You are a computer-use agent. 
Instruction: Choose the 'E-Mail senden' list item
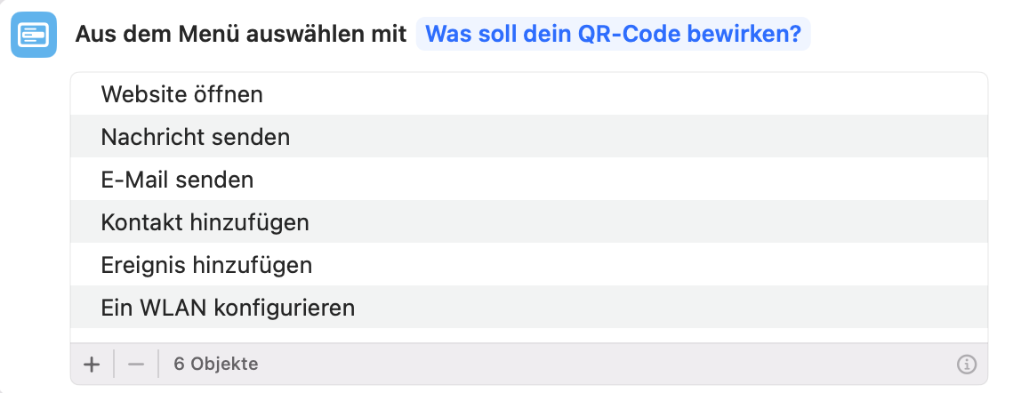528,179
